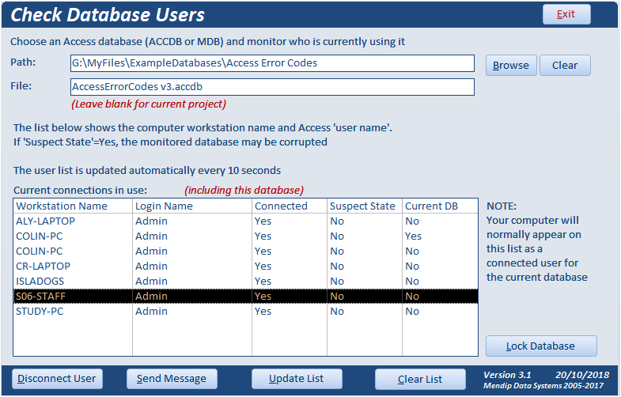621x397 pixels.
Task: Click into the Path input field
Action: [272, 63]
